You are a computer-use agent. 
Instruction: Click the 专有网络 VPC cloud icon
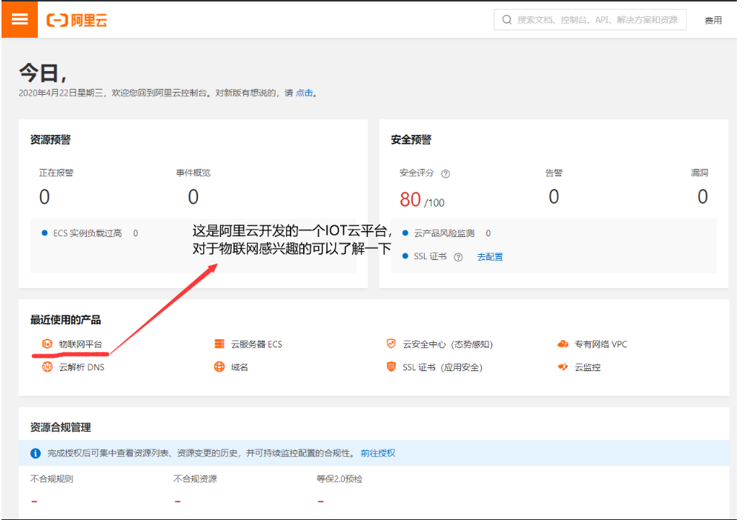563,344
